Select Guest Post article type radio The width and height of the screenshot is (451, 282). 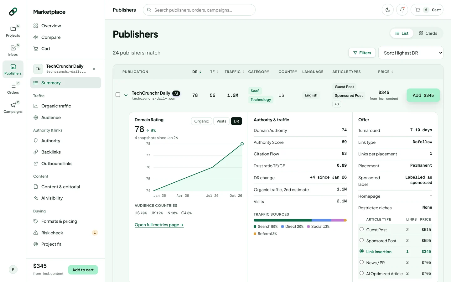(x=361, y=229)
